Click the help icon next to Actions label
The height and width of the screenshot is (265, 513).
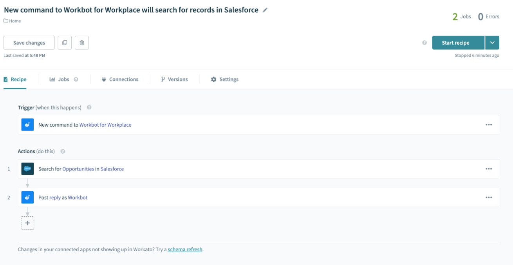[63, 151]
